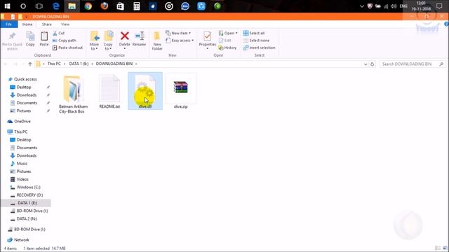The image size is (449, 252).
Task: Expand address bar history dropdown
Action: (366, 64)
